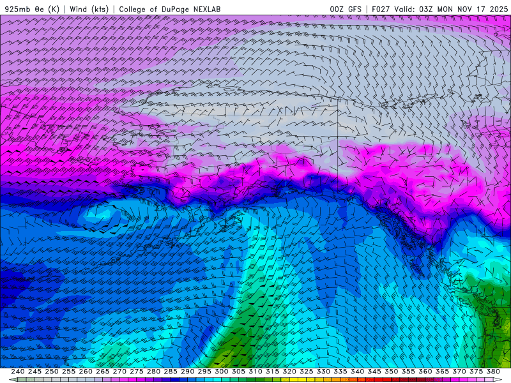This screenshot has width=511, height=383.
Task: Click the 360 value on the color scale
Action: click(x=425, y=372)
